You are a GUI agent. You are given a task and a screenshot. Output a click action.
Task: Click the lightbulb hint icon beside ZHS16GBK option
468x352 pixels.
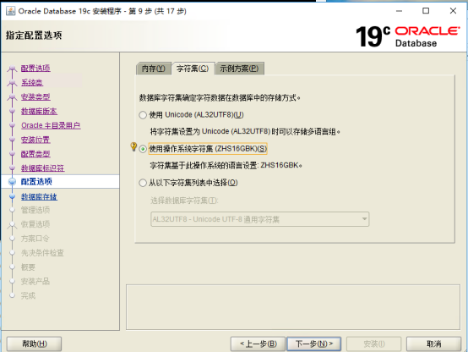tap(133, 146)
